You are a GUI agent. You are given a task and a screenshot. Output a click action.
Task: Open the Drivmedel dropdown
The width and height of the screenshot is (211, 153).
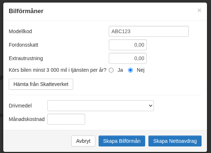(100, 106)
